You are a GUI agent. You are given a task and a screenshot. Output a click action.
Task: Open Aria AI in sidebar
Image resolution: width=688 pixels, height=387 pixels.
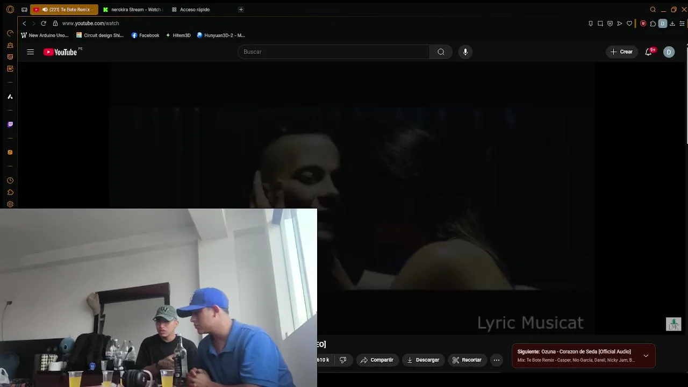tap(10, 97)
